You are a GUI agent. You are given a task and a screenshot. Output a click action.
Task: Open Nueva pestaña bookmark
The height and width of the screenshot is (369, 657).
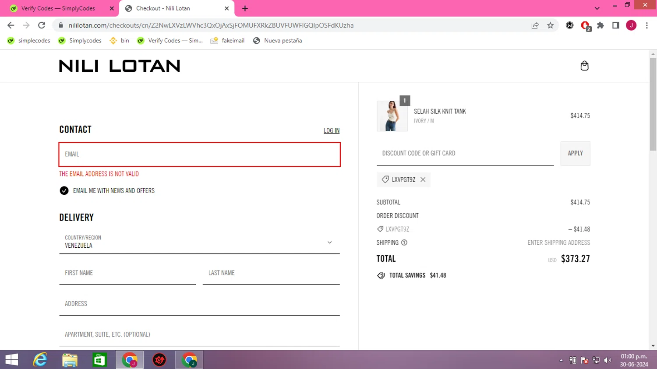(x=278, y=41)
